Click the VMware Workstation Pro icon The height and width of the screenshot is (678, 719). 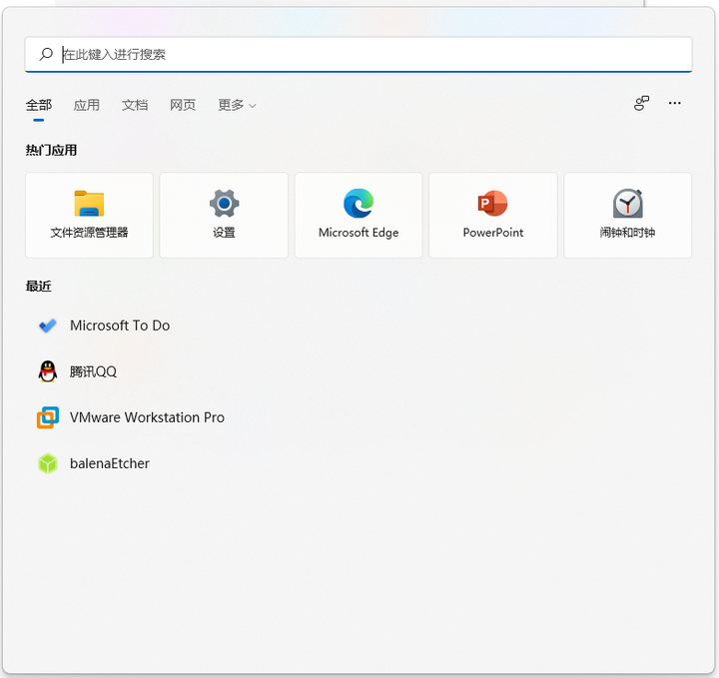tap(48, 417)
